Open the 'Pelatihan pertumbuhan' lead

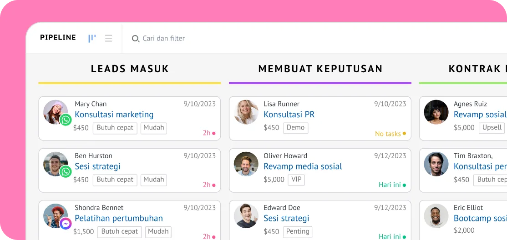118,218
